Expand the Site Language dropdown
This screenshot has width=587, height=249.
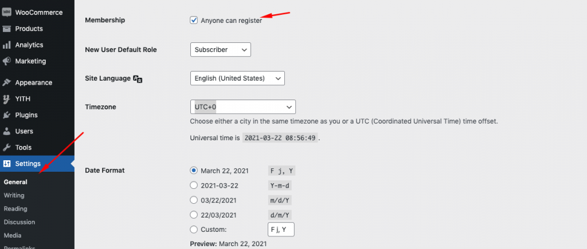[x=237, y=78]
